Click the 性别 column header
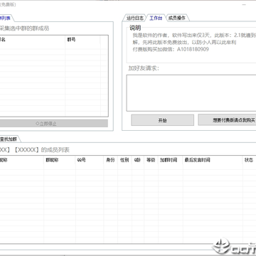This screenshot has width=256, height=256. 124,160
